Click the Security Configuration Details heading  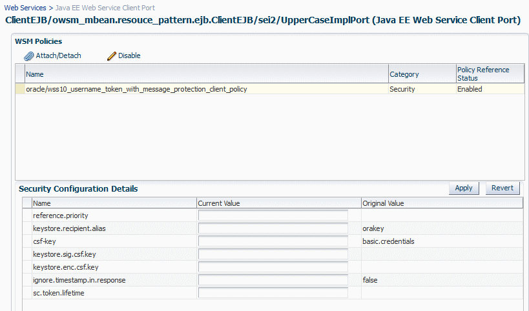pos(78,188)
